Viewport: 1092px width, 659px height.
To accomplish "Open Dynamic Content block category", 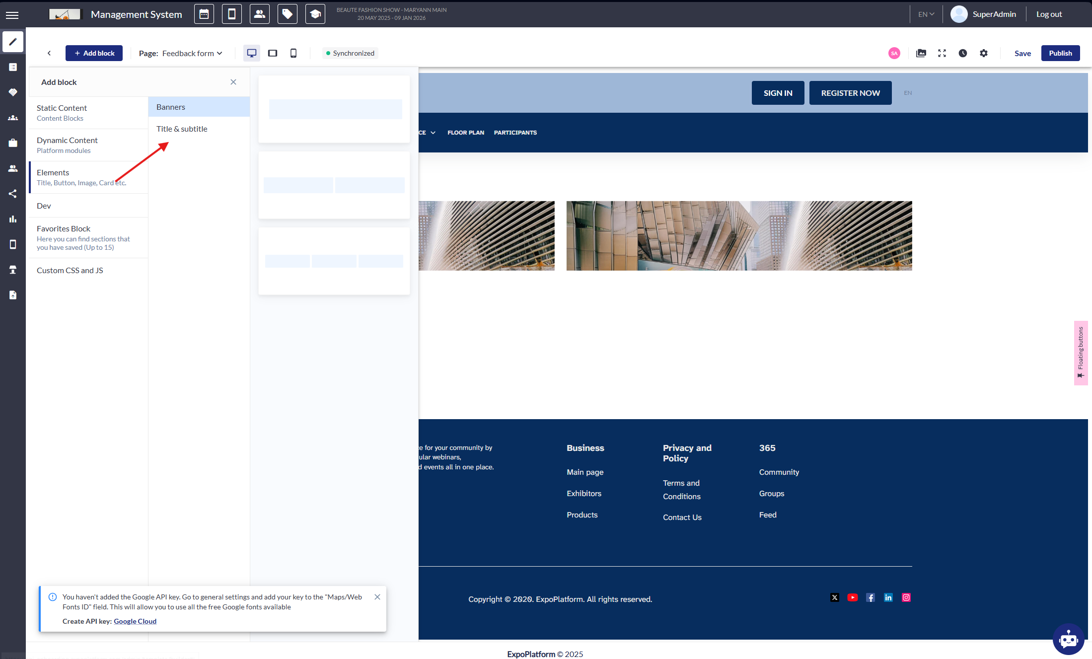I will (x=67, y=145).
